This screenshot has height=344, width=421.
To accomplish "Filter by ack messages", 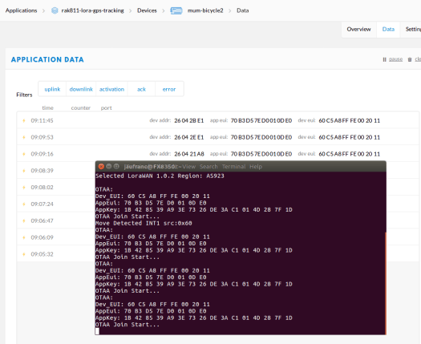I will [x=141, y=89].
